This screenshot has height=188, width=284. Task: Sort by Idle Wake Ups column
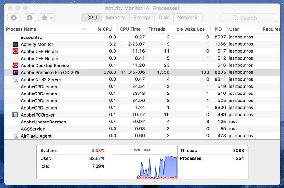pyautogui.click(x=190, y=29)
